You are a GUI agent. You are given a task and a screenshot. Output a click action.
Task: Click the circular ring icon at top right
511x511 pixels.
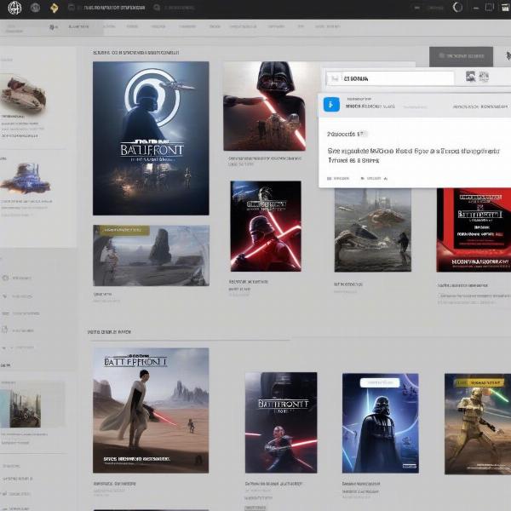coord(457,7)
